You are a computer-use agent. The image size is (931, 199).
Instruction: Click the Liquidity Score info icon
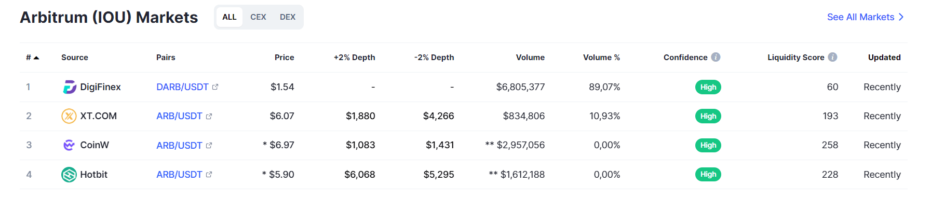(x=832, y=57)
